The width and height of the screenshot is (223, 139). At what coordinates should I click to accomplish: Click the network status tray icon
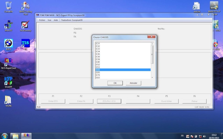tap(200, 136)
